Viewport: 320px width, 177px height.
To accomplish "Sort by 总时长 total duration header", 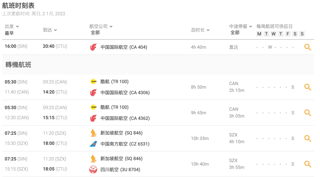I will pos(200,30).
